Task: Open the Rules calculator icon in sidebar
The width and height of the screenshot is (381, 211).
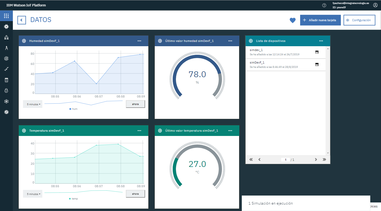Action: pos(6,80)
